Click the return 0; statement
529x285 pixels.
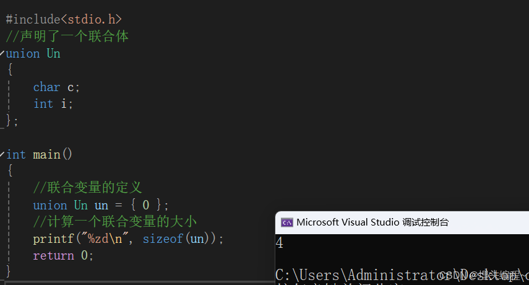pyautogui.click(x=63, y=256)
